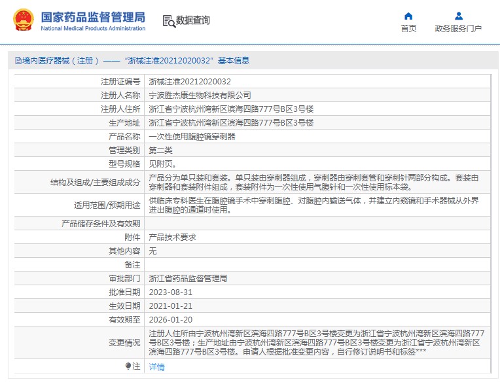Select effective date 2021-01-21
This screenshot has height=386, width=500.
[171, 306]
